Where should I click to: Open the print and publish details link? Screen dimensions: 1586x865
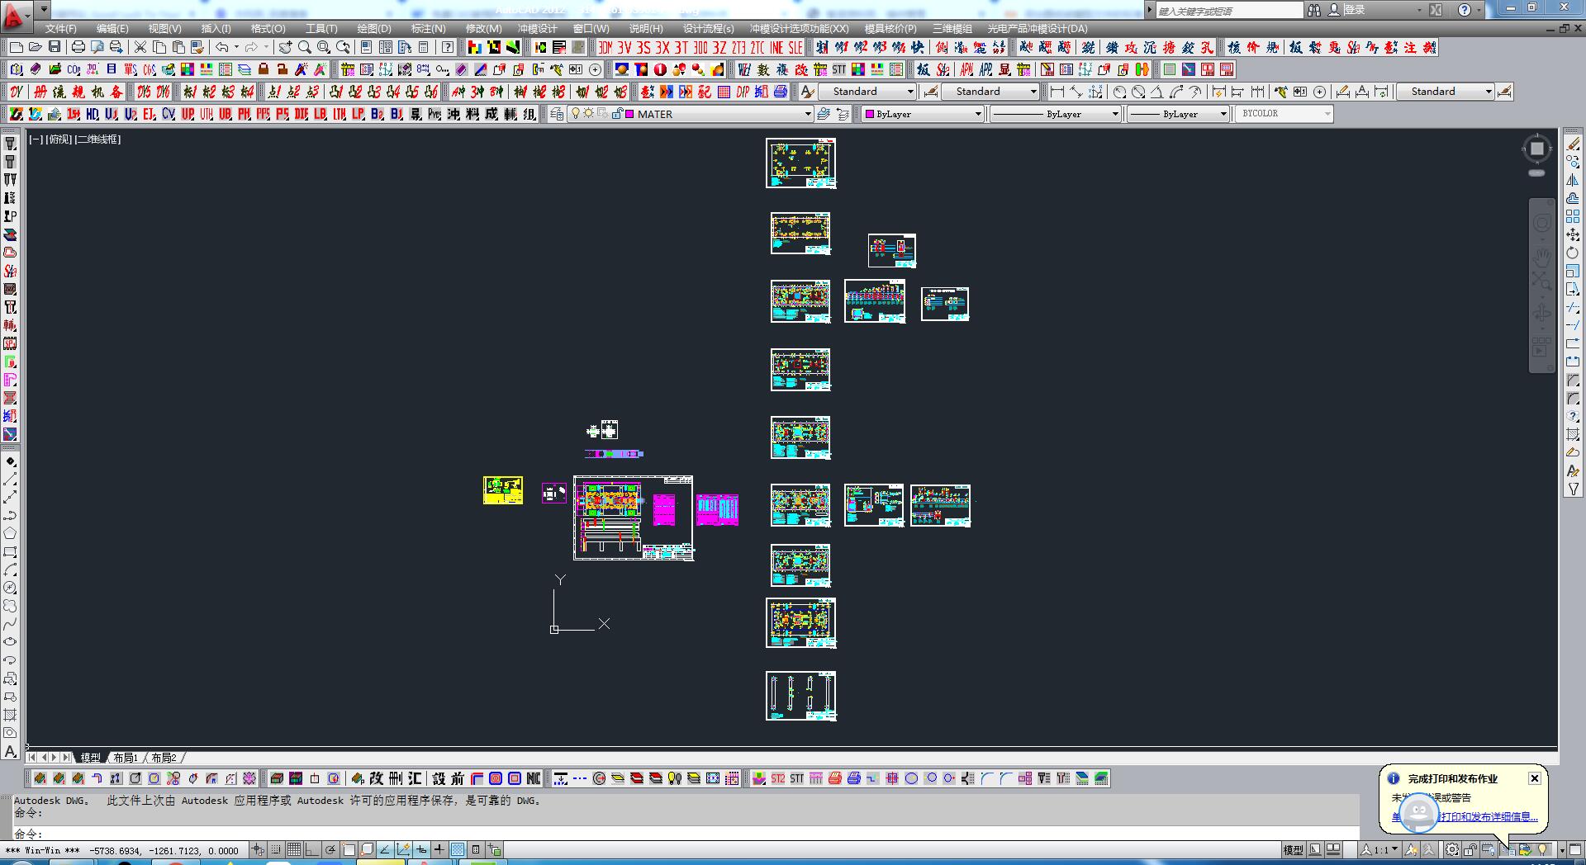point(1487,816)
